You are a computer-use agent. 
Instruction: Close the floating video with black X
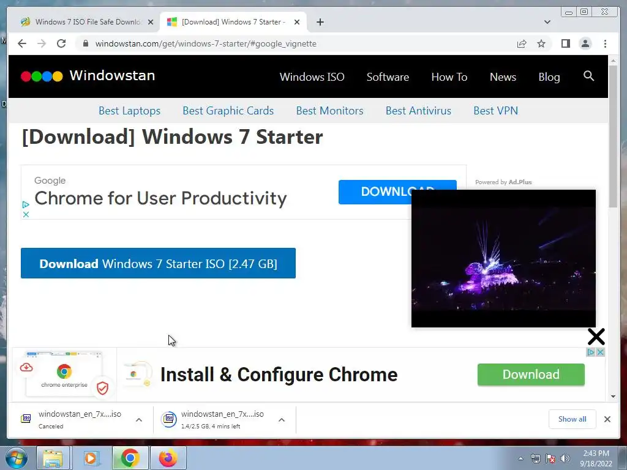pyautogui.click(x=596, y=337)
